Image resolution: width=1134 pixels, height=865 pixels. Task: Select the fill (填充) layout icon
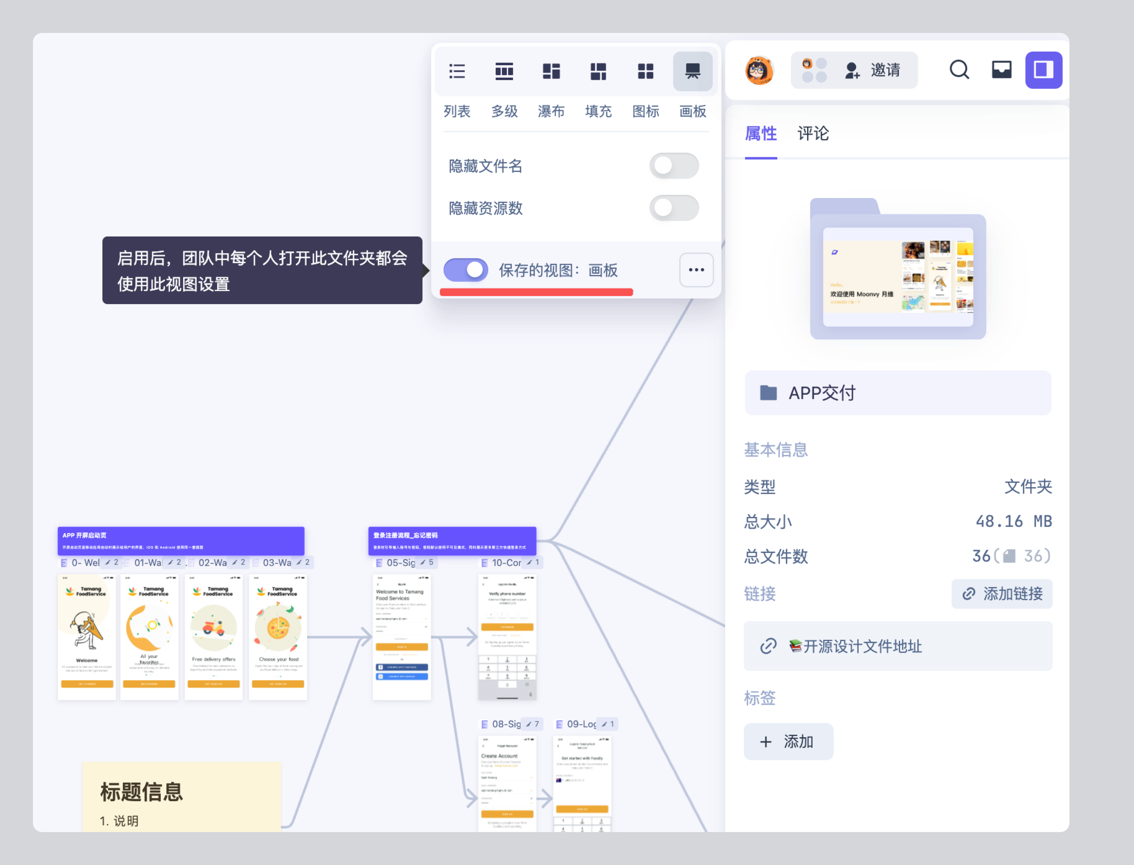click(598, 71)
